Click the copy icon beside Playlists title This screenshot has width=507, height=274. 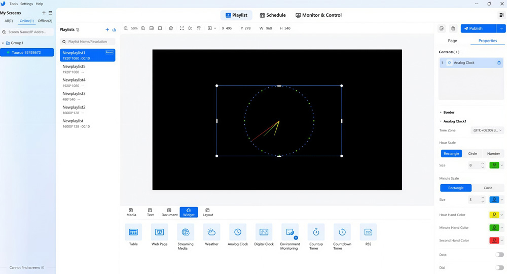(x=78, y=29)
